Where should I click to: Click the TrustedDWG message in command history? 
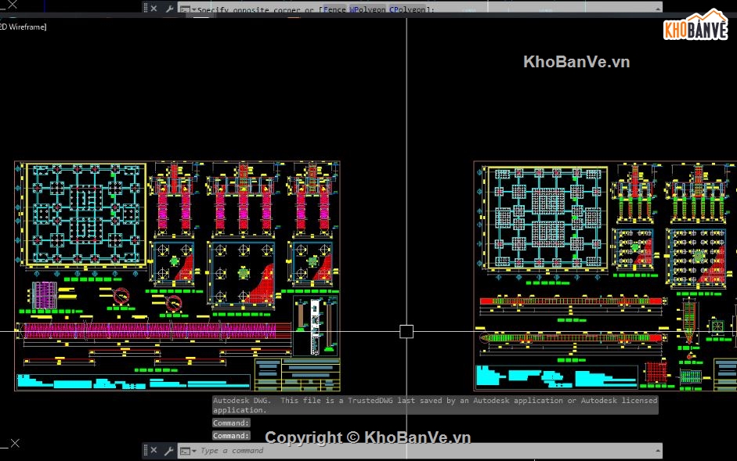(435, 405)
